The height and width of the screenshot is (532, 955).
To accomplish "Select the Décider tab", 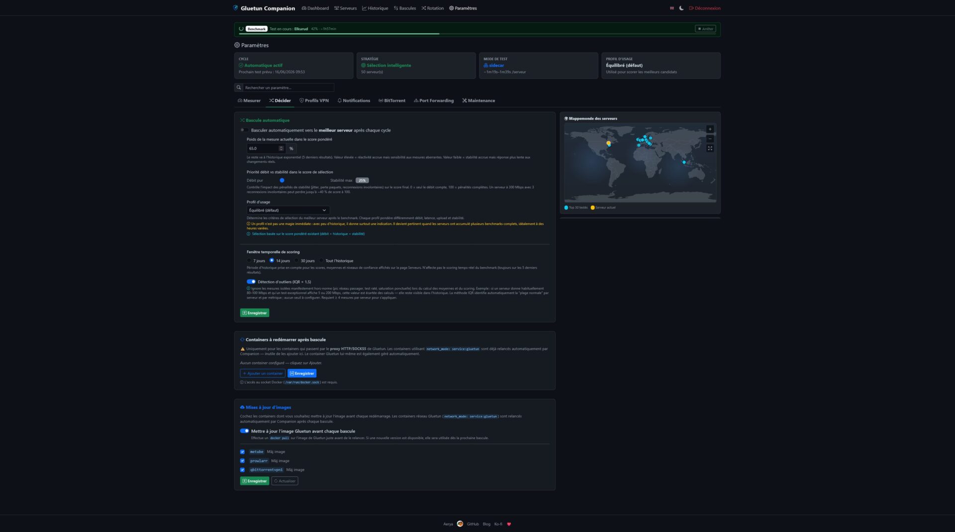I will point(280,100).
